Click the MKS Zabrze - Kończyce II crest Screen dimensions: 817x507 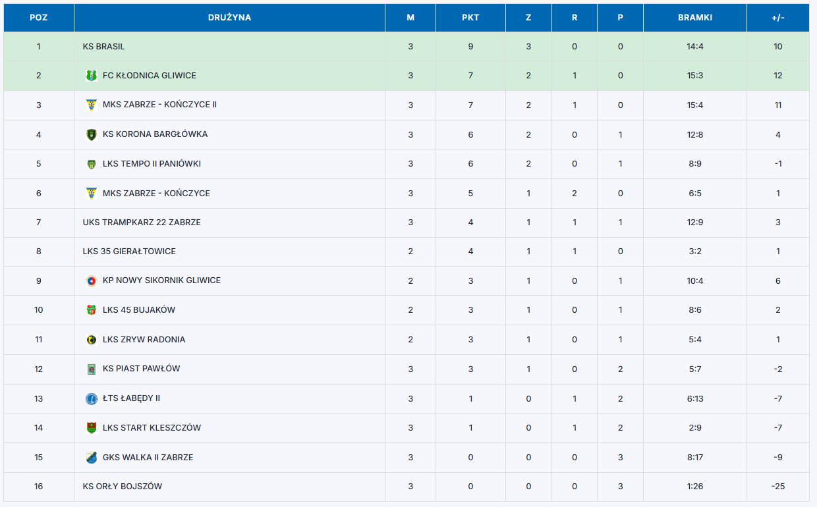91,105
